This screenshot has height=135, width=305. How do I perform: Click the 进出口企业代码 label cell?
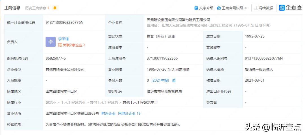[223, 92]
